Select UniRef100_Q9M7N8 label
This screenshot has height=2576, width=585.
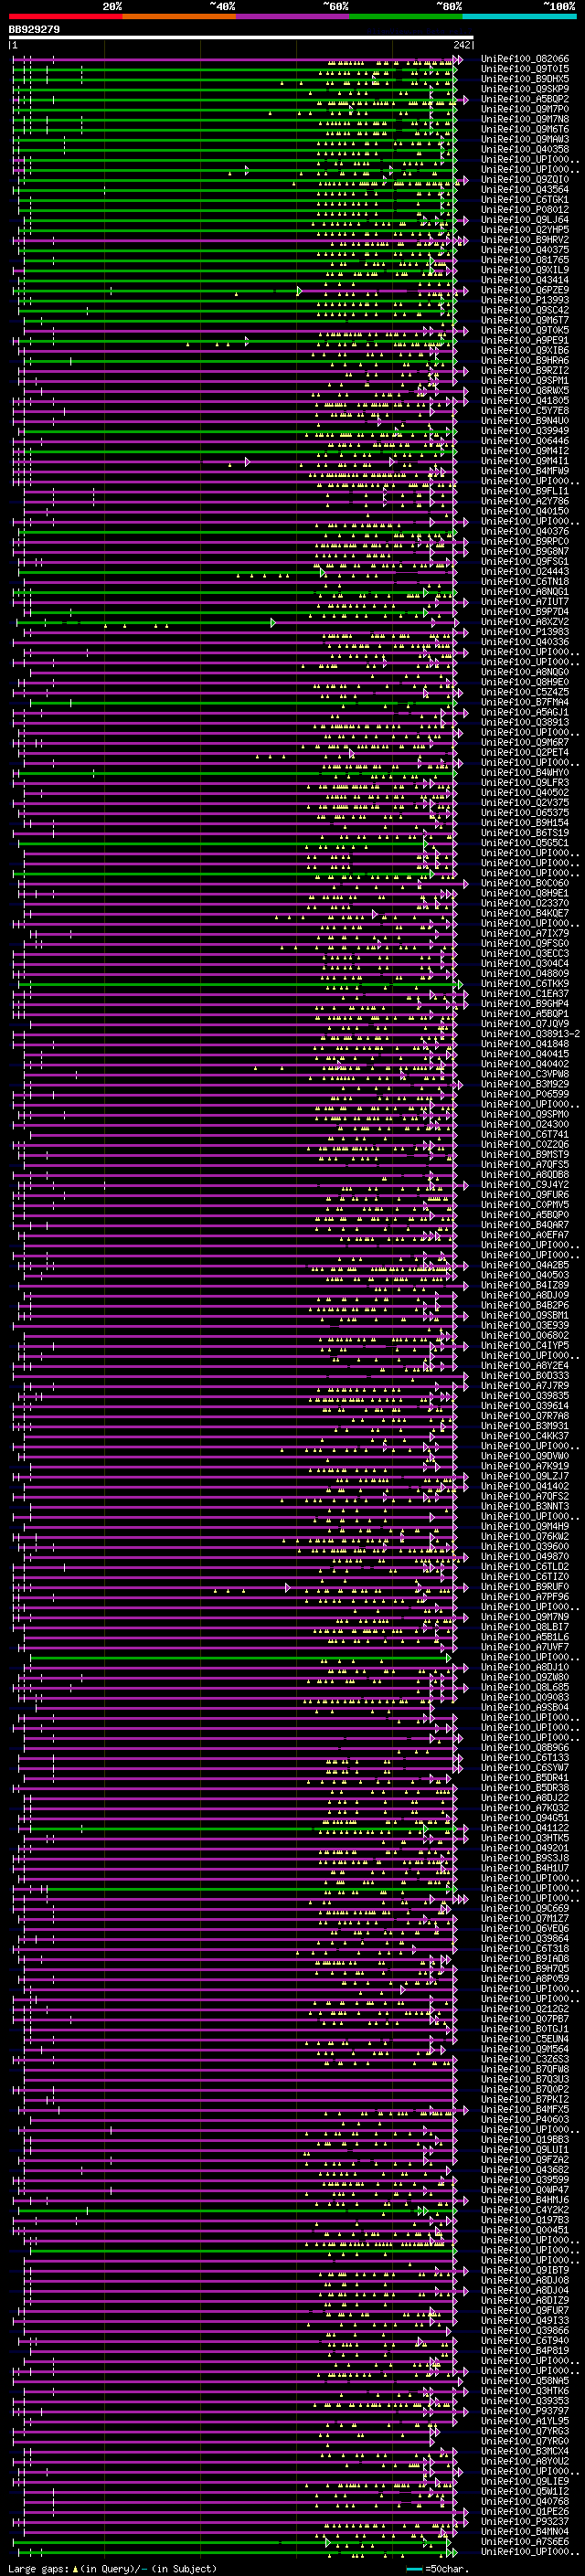click(525, 119)
